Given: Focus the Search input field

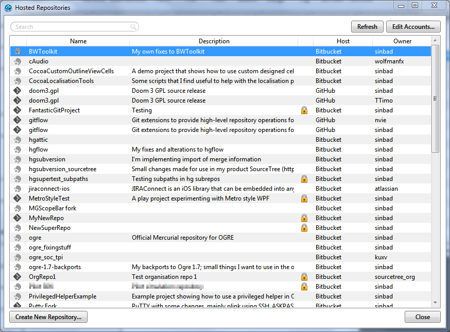Looking at the screenshot, I should (x=75, y=27).
